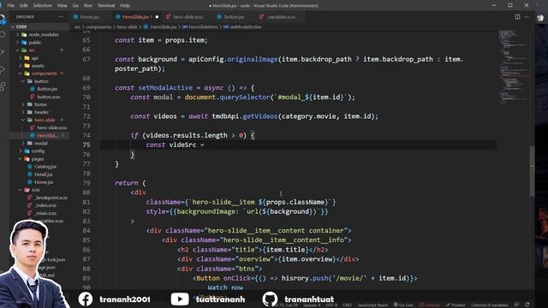This screenshot has height=308, width=548.
Task: Open _index.scss in the explorer tree
Action: point(39,205)
